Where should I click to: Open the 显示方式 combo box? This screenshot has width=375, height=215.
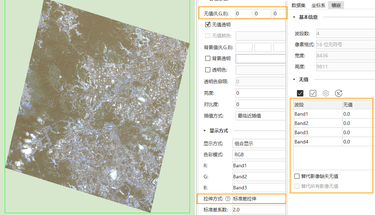coord(259,144)
